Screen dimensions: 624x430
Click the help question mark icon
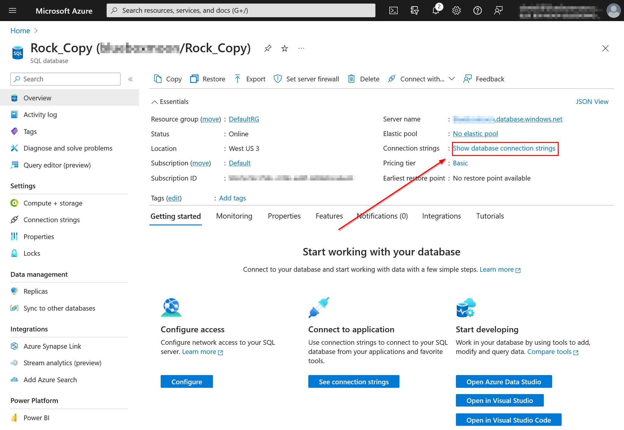tap(477, 11)
